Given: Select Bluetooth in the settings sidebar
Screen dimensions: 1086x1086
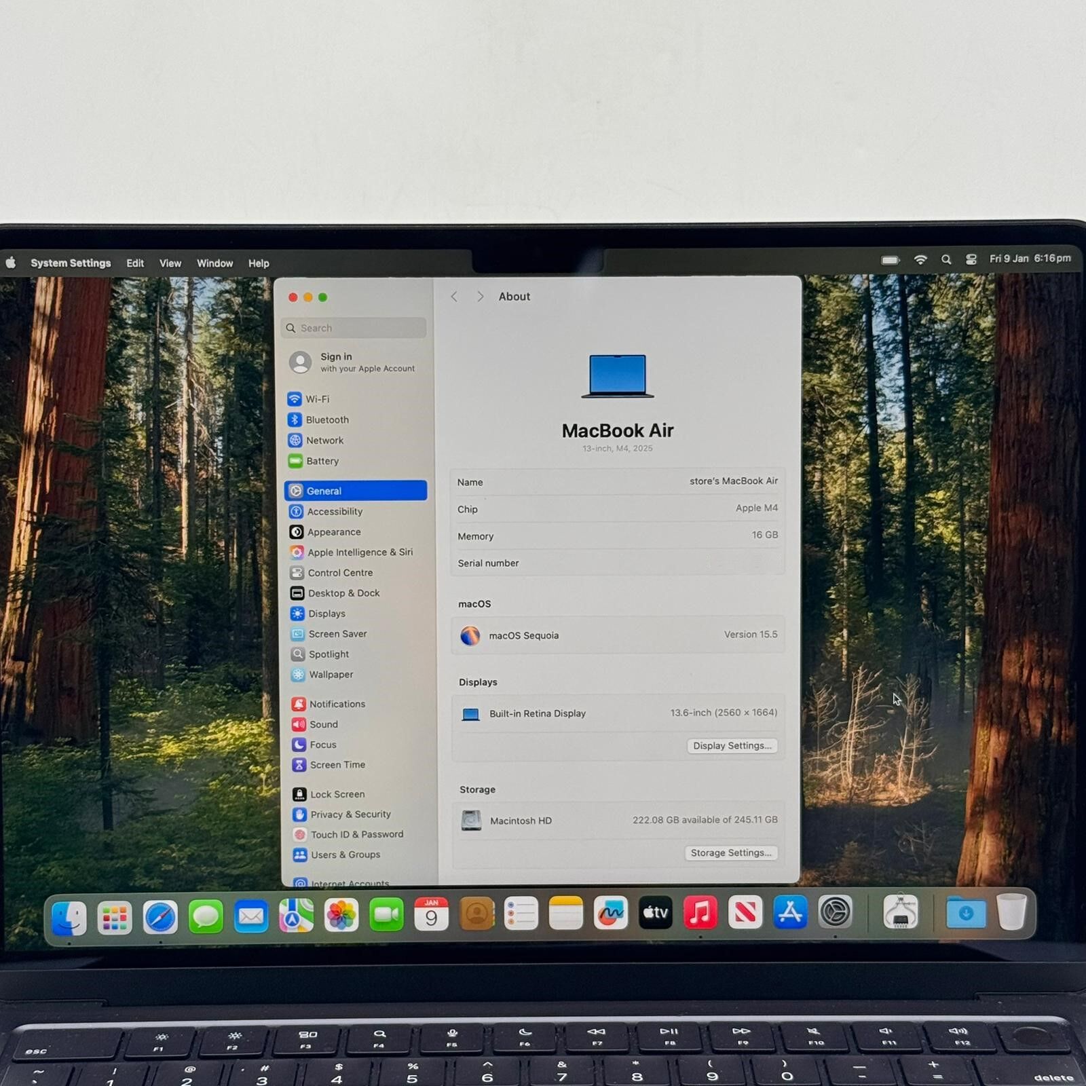Looking at the screenshot, I should pyautogui.click(x=326, y=419).
